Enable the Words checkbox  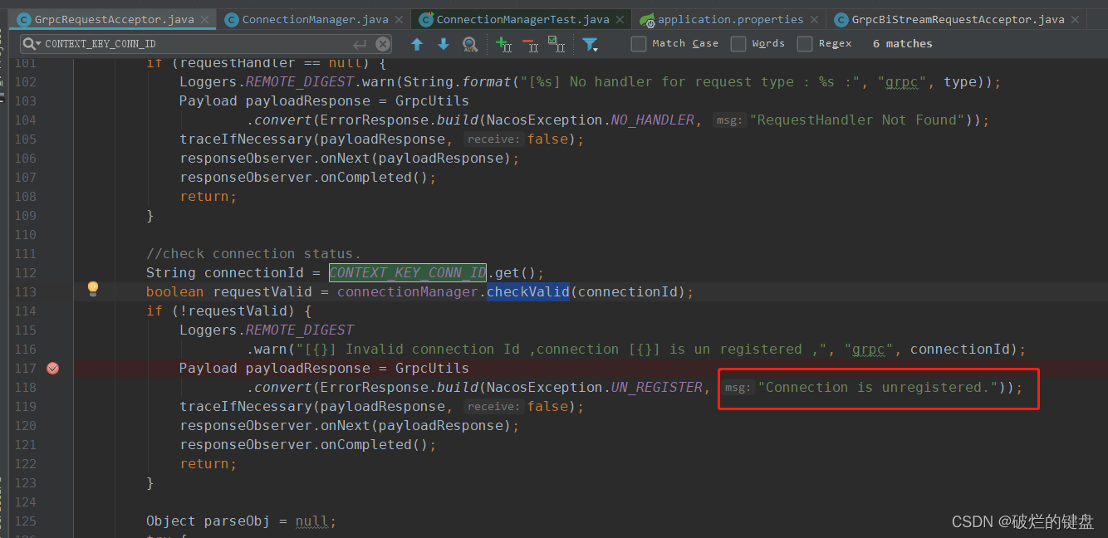[738, 43]
